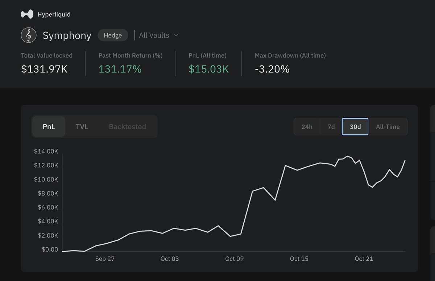The height and width of the screenshot is (281, 435).
Task: Click the Total Value locked label
Action: tap(47, 55)
